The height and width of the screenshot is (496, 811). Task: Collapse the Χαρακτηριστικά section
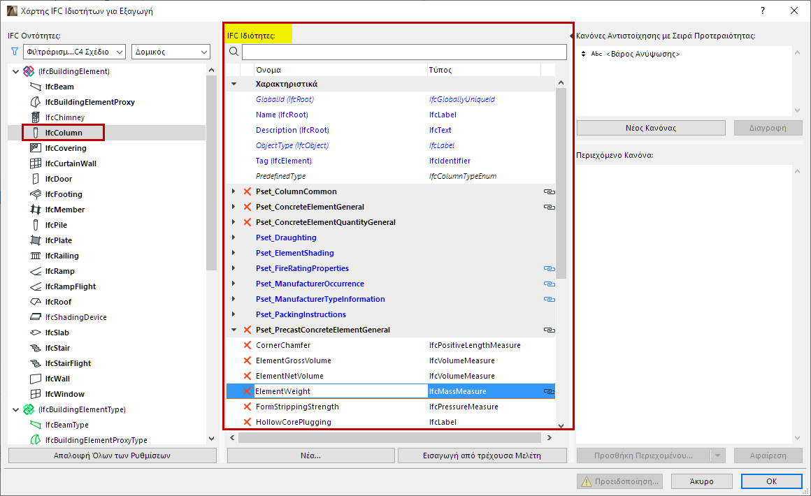tap(234, 84)
